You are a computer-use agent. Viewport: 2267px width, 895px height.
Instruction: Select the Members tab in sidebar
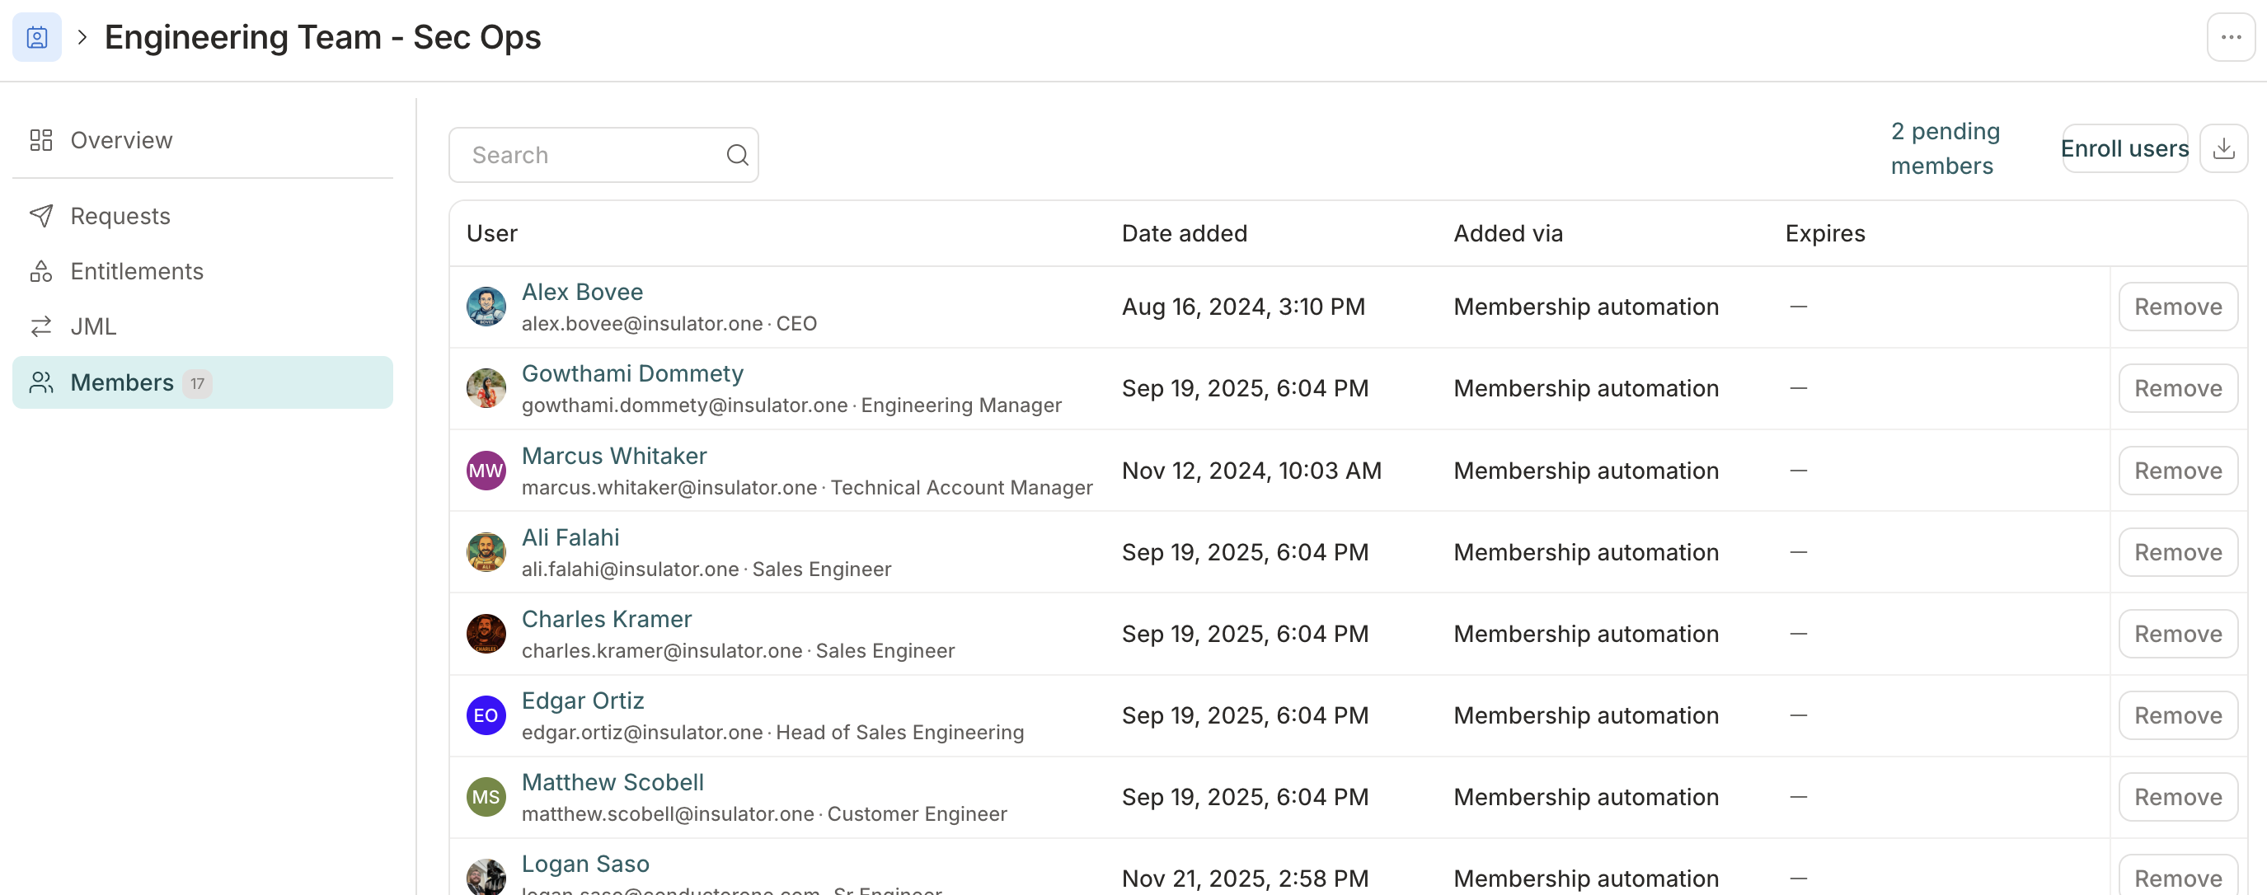[203, 382]
